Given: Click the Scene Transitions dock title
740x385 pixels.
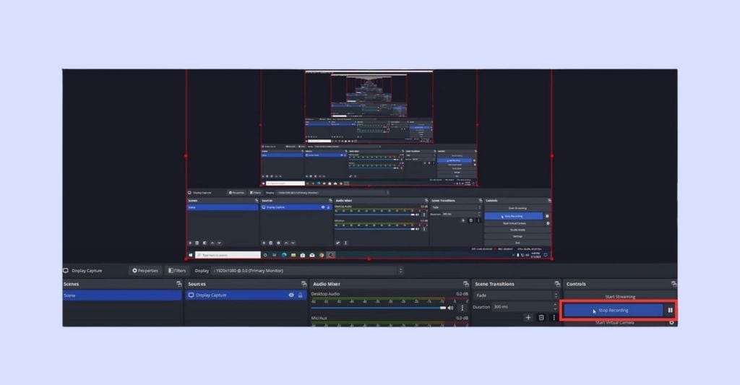Looking at the screenshot, I should click(494, 284).
